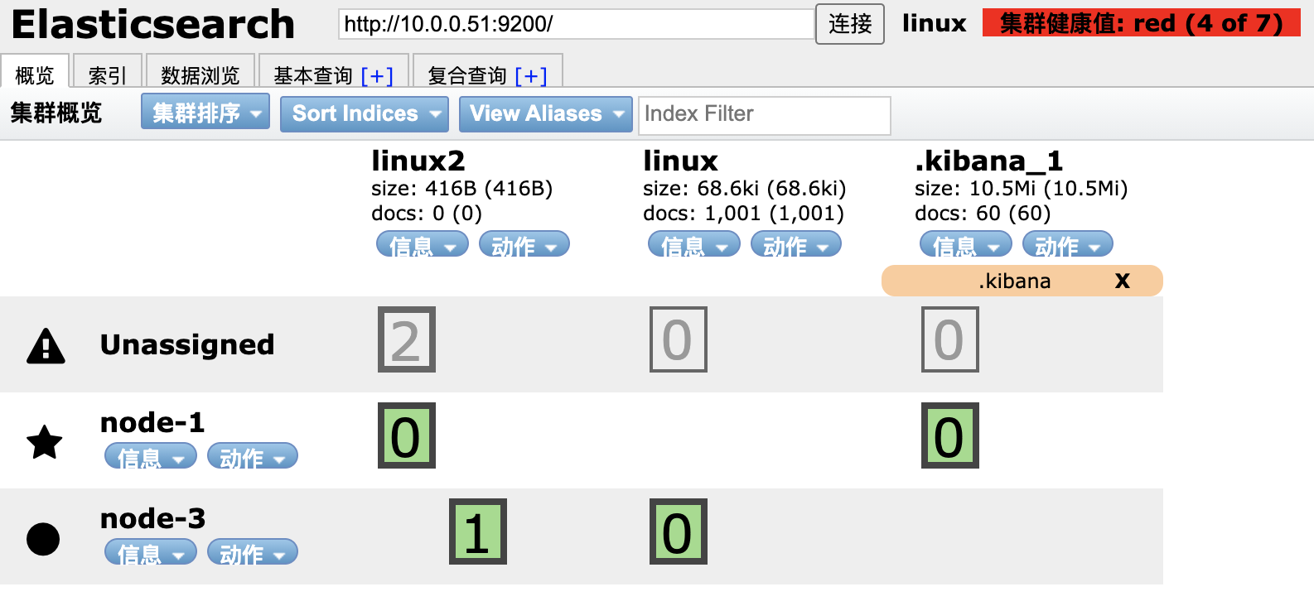
Task: Select linux shard 0 on node-3
Action: click(x=679, y=531)
